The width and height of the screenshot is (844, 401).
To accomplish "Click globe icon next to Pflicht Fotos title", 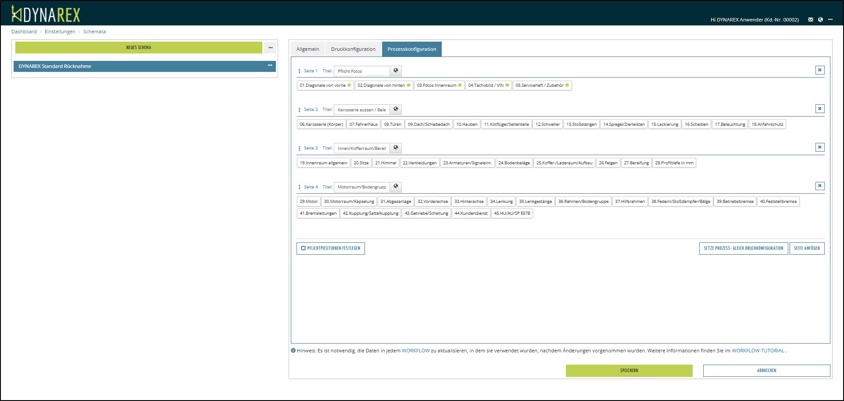I will click(396, 71).
